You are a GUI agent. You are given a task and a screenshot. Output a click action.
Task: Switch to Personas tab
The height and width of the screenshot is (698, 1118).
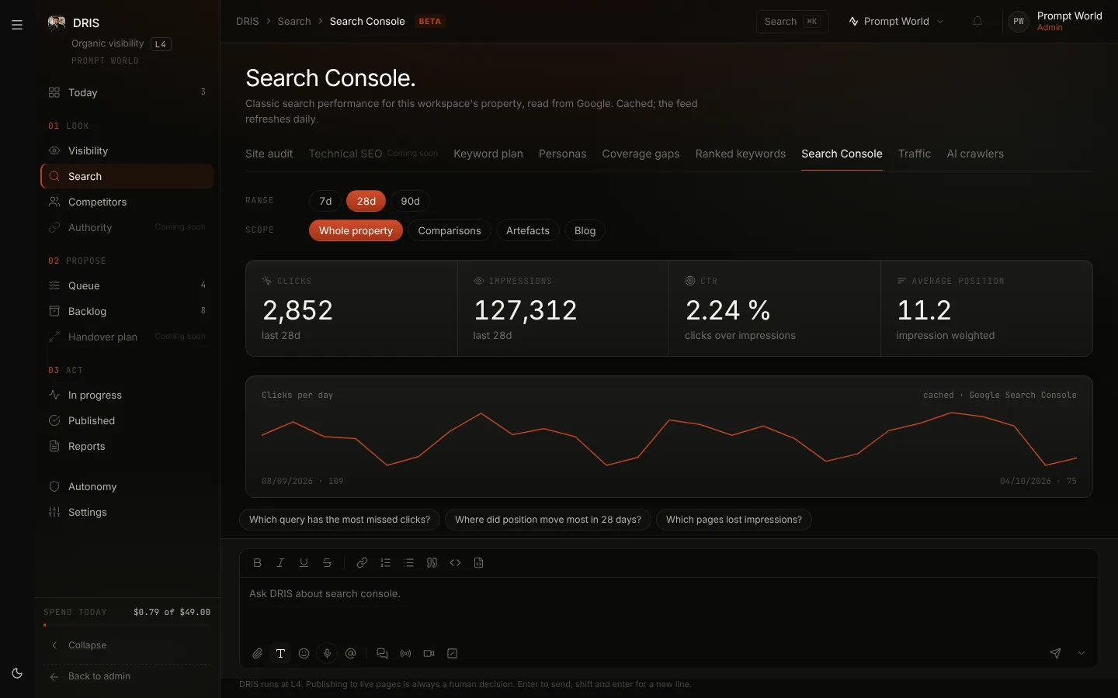pos(563,154)
